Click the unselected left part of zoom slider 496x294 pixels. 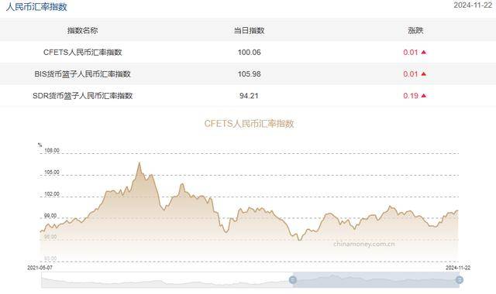click(x=167, y=280)
